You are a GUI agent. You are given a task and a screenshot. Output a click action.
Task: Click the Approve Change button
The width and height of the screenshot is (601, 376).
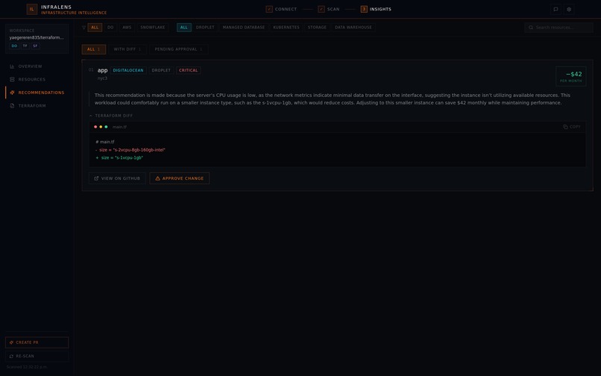tap(180, 178)
